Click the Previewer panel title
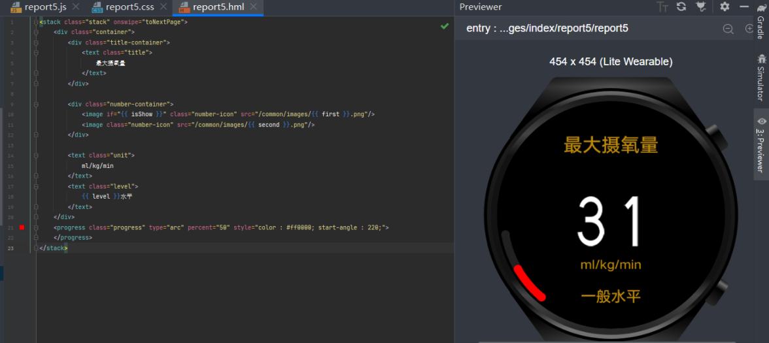Screen dimensions: 769x343 [x=480, y=7]
